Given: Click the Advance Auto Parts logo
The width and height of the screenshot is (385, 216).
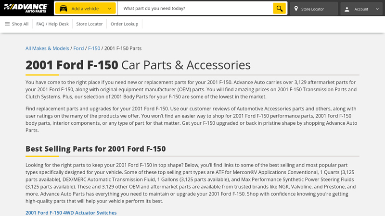Looking at the screenshot, I should [26, 8].
